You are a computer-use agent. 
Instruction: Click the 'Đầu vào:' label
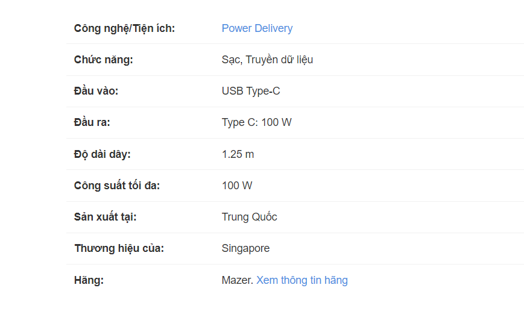click(x=96, y=91)
